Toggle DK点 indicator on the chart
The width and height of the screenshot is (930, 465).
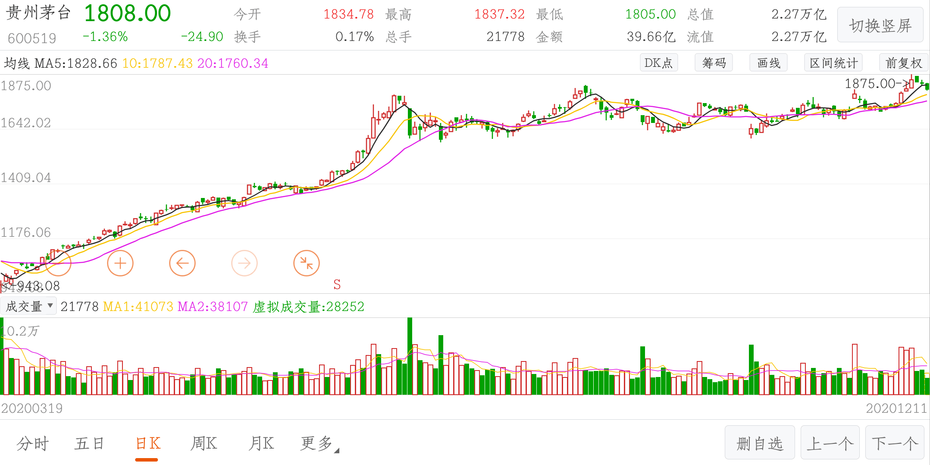(658, 63)
